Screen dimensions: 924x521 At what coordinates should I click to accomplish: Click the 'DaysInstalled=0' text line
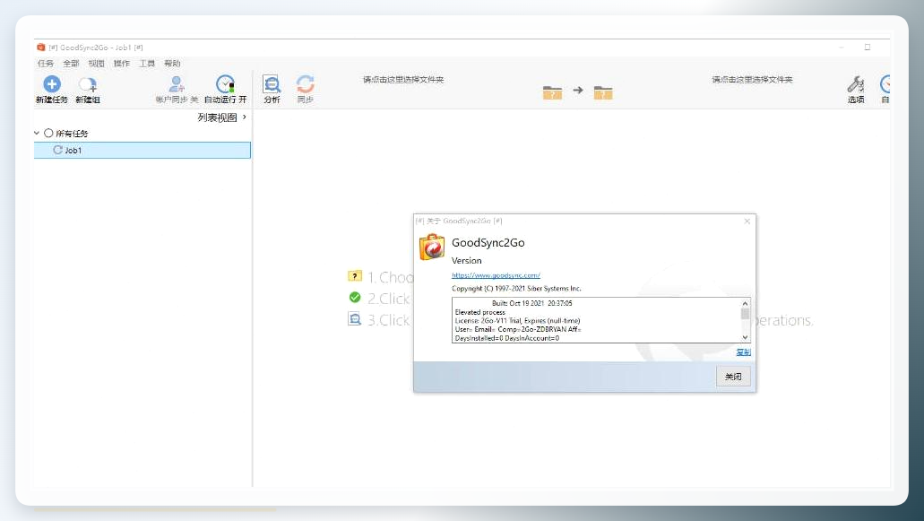pyautogui.click(x=506, y=338)
